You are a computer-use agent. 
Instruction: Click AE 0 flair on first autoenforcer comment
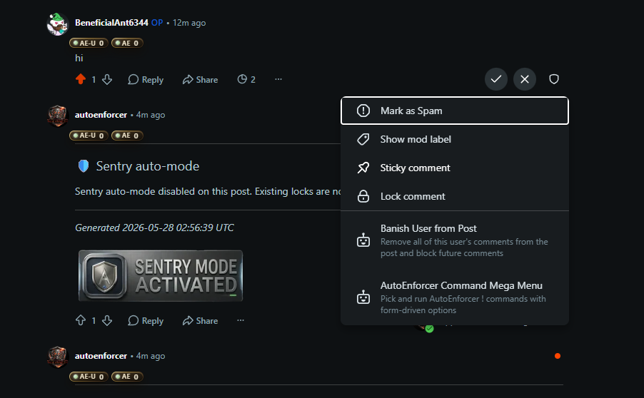pos(127,136)
